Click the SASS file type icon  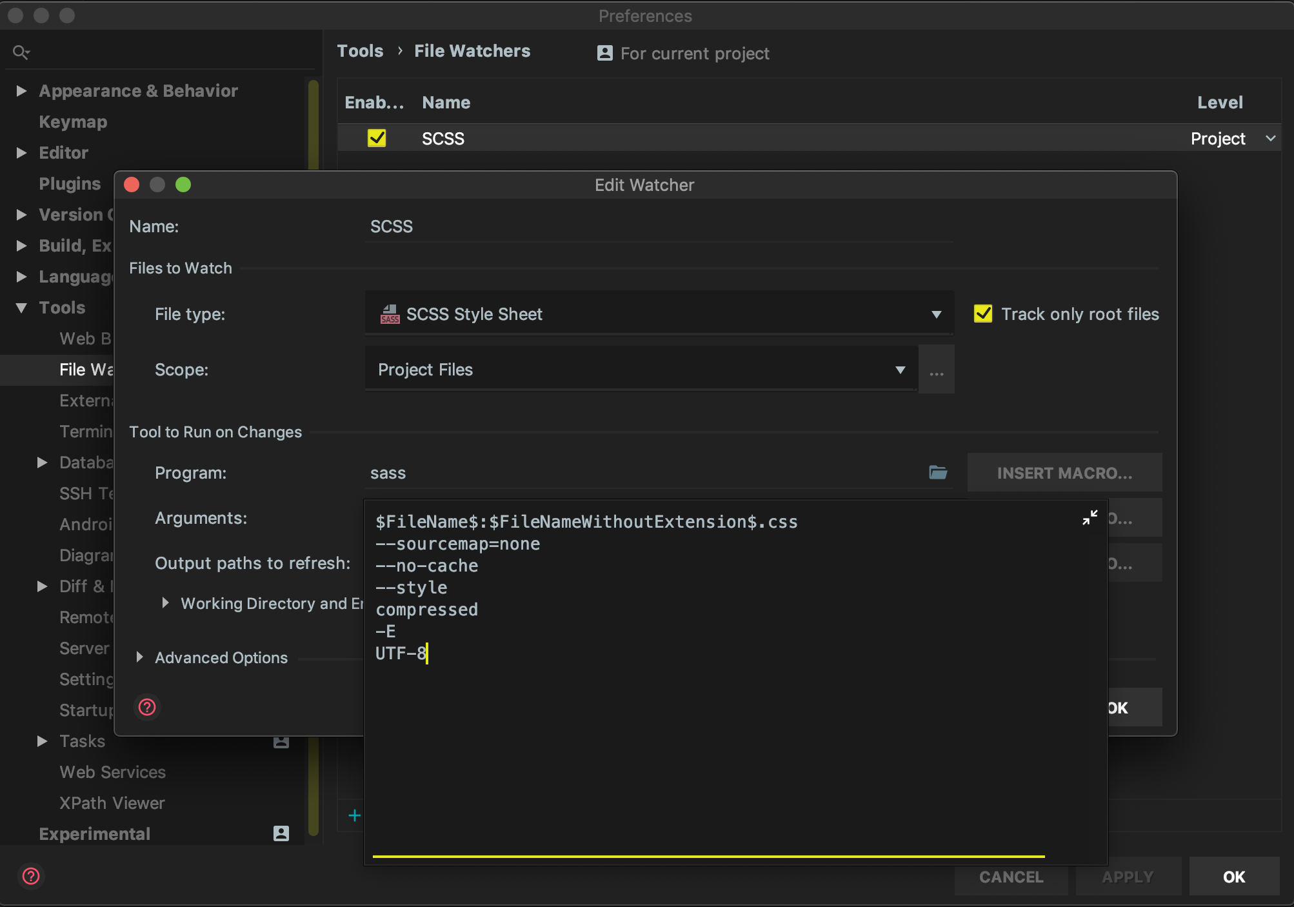click(x=390, y=314)
